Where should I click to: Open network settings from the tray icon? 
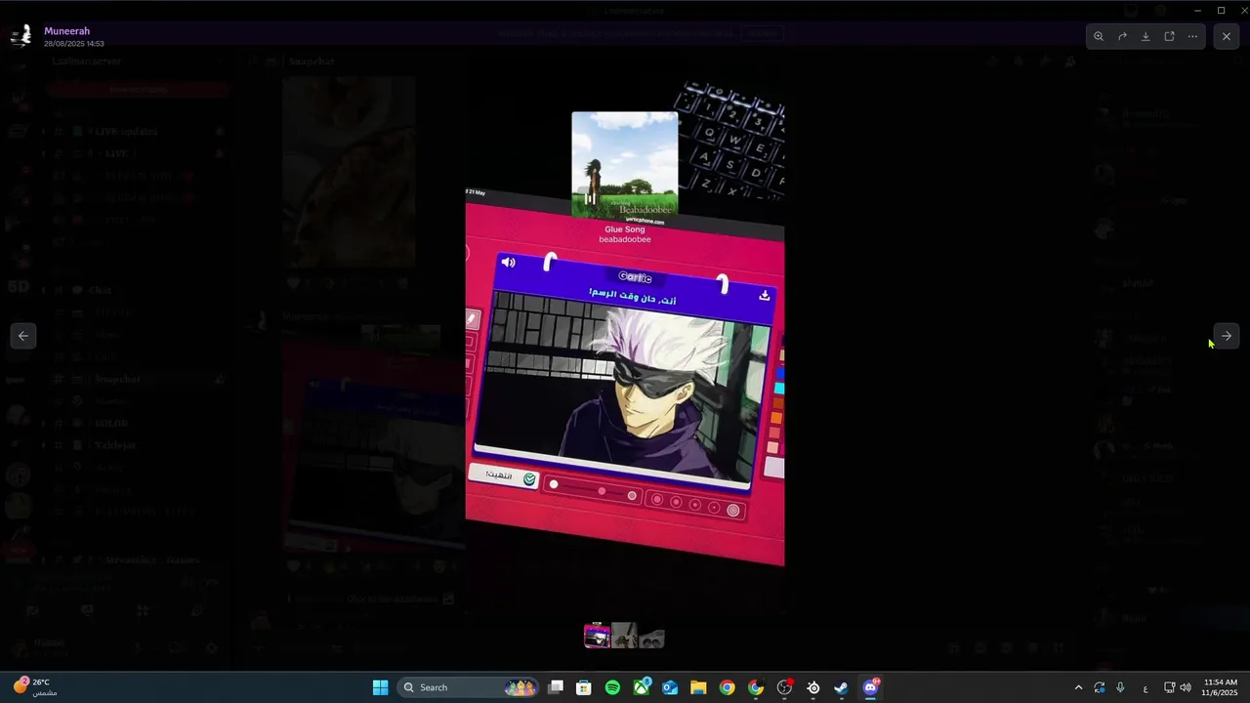[x=1169, y=687]
